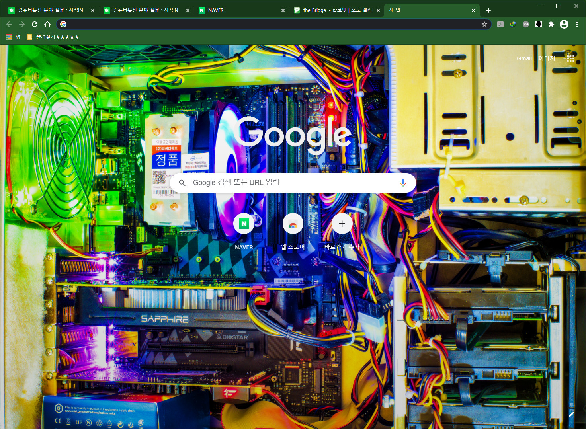The width and height of the screenshot is (586, 429).
Task: Click the address bar
Action: tap(274, 24)
